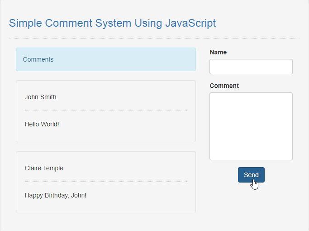
Task: Click inside the Comment text area
Action: click(251, 126)
